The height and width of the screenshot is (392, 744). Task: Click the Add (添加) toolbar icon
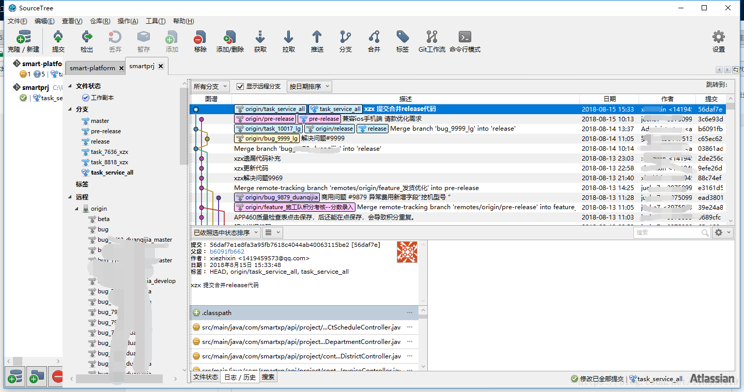pos(172,37)
